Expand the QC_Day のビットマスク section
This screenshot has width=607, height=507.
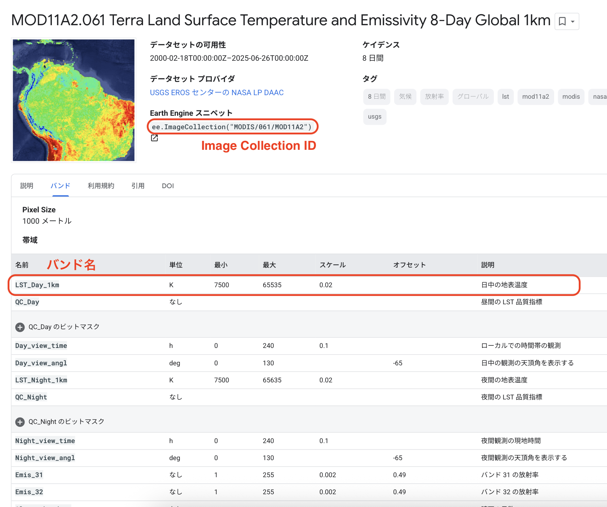20,327
